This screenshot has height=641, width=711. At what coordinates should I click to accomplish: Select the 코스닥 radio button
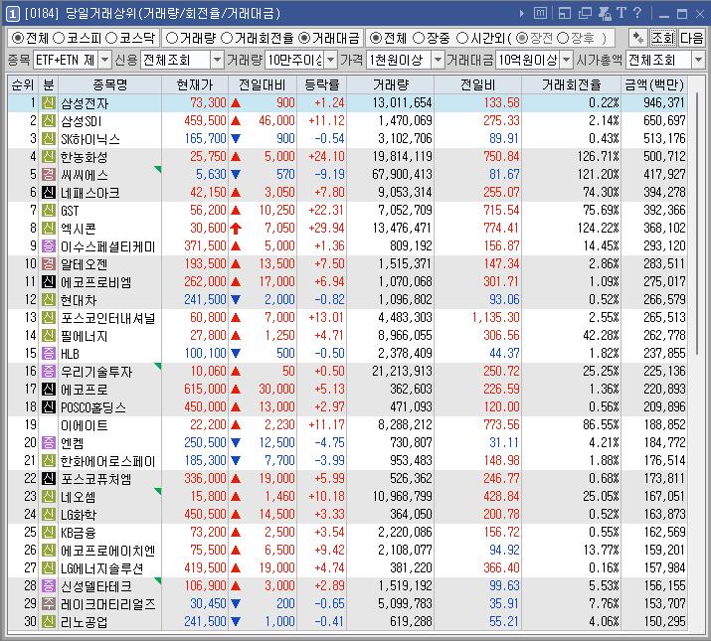tap(111, 38)
